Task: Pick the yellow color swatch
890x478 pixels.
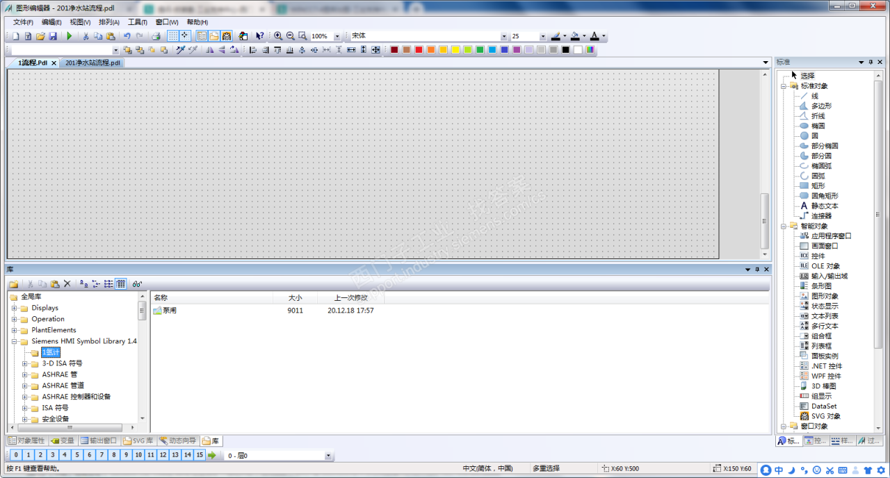Action: click(455, 50)
